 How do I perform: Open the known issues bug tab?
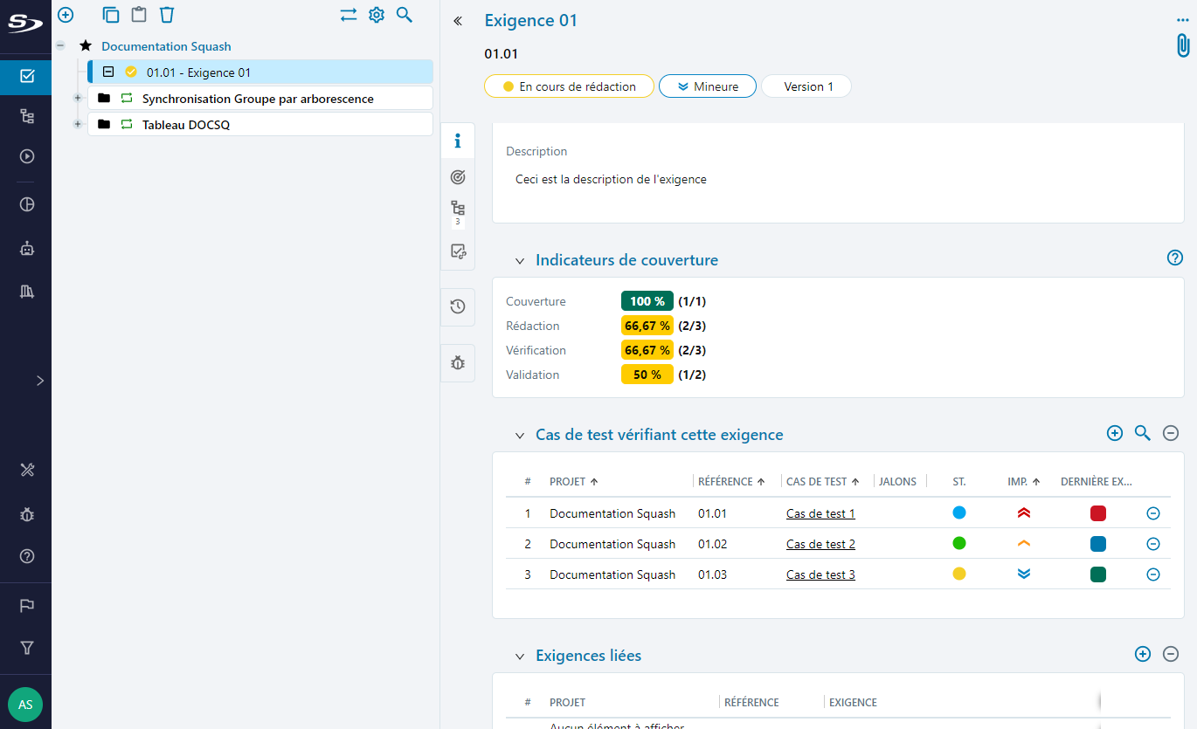tap(458, 362)
